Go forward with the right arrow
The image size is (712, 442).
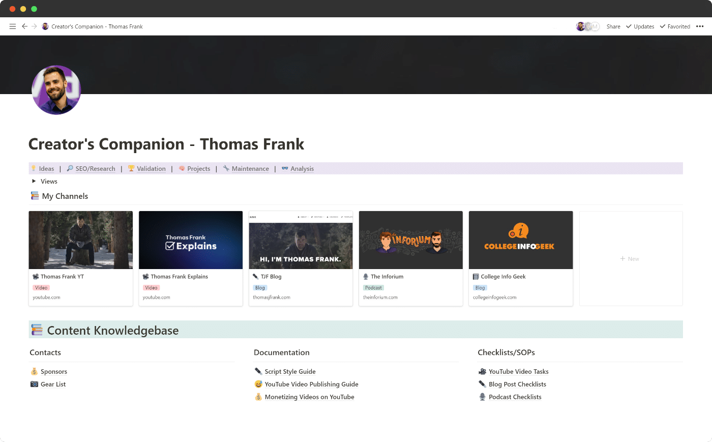coord(34,26)
